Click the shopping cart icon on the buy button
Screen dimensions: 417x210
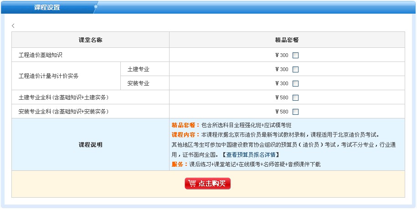point(192,184)
